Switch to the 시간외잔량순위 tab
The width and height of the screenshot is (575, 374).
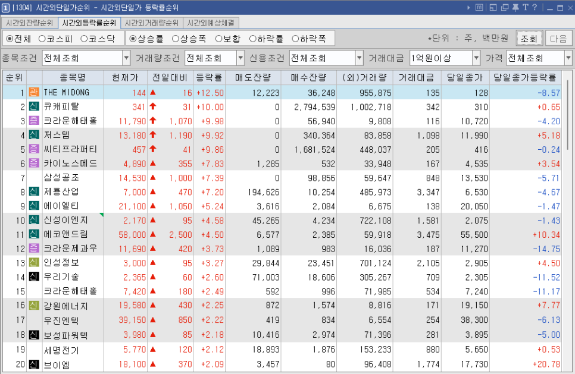pos(29,23)
